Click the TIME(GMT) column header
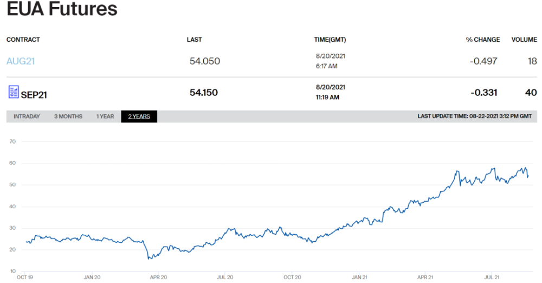Screen dimensions: 542x283 tap(330, 40)
